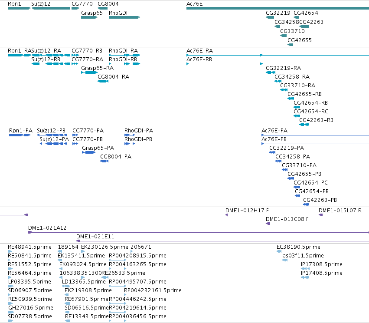Image resolution: width=369 pixels, height=323 pixels.
Task: Select the Rpn1-PA protein label
Action: pyautogui.click(x=21, y=131)
